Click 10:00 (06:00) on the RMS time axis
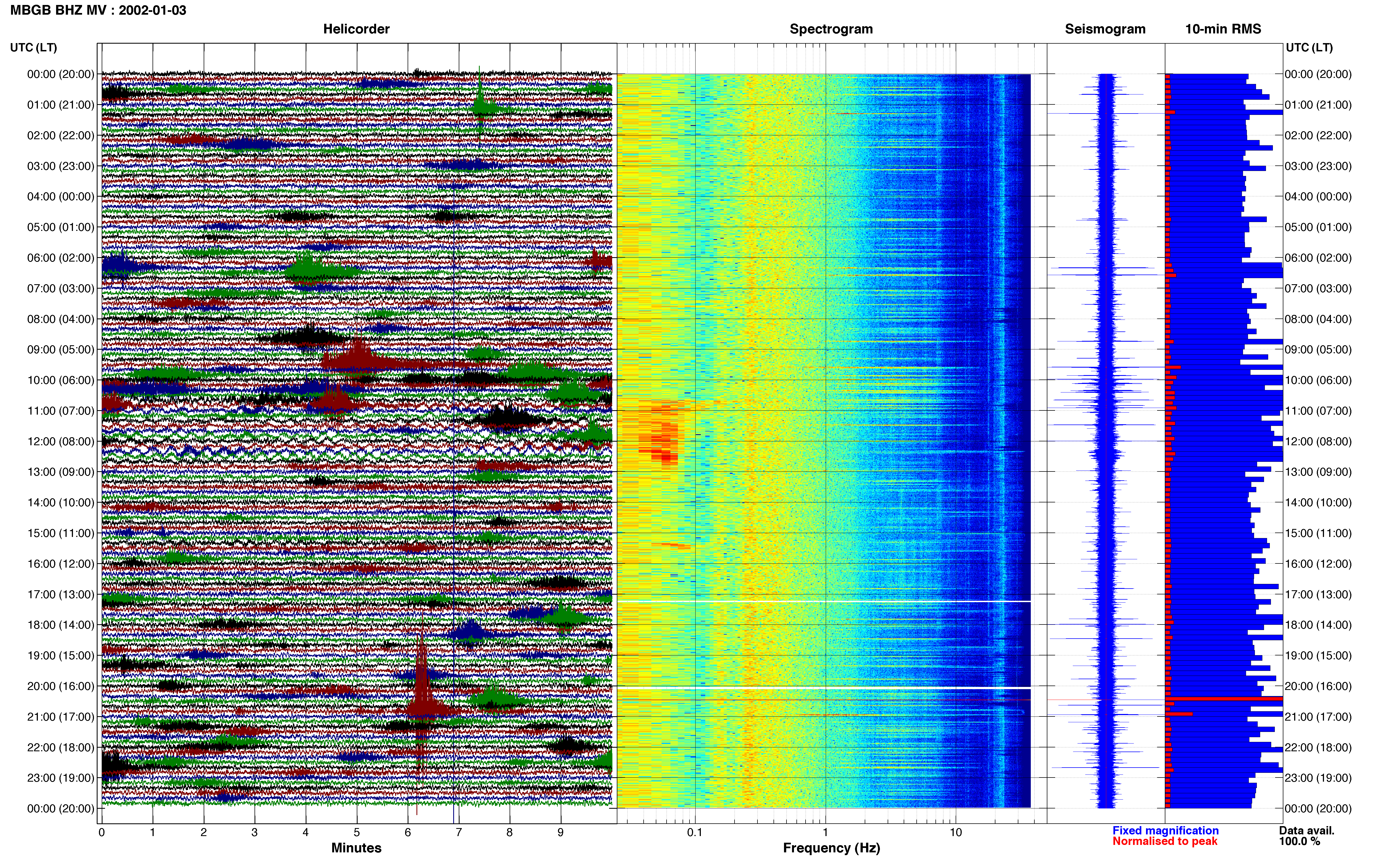The height and width of the screenshot is (867, 1387). 1318,380
